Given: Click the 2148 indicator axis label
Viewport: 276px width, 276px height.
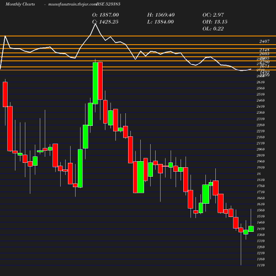Looking at the screenshot, I should pos(264,50).
